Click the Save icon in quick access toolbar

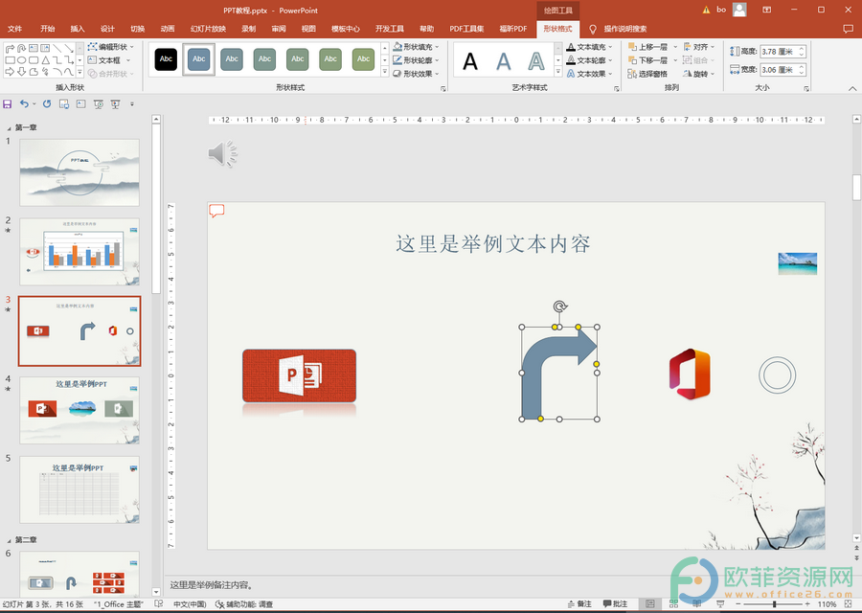pyautogui.click(x=7, y=103)
